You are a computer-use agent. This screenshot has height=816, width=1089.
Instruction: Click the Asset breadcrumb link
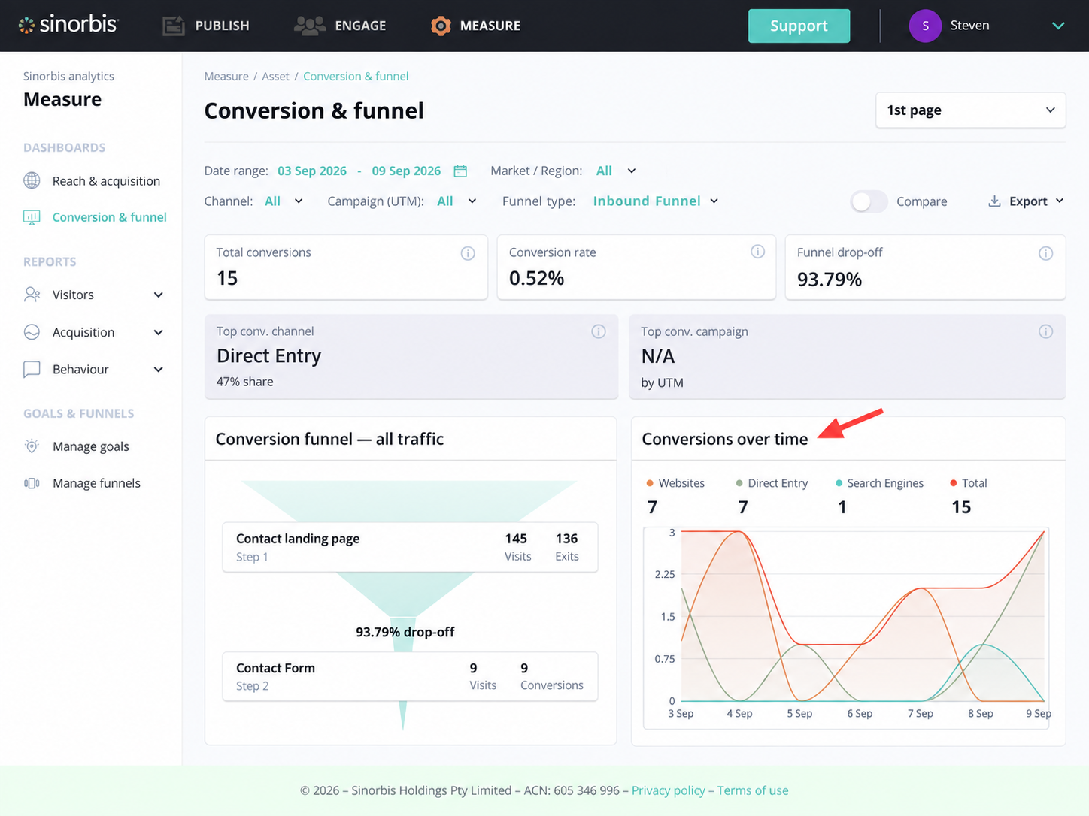click(x=275, y=76)
